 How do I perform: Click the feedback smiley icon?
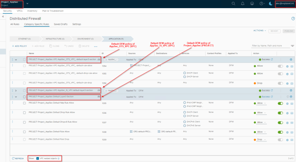click(252, 4)
